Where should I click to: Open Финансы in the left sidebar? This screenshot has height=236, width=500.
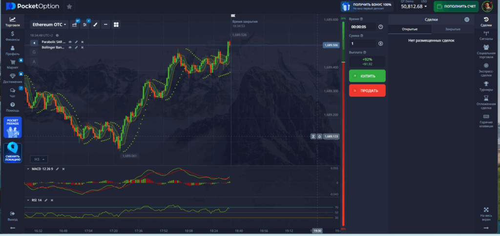click(x=12, y=37)
